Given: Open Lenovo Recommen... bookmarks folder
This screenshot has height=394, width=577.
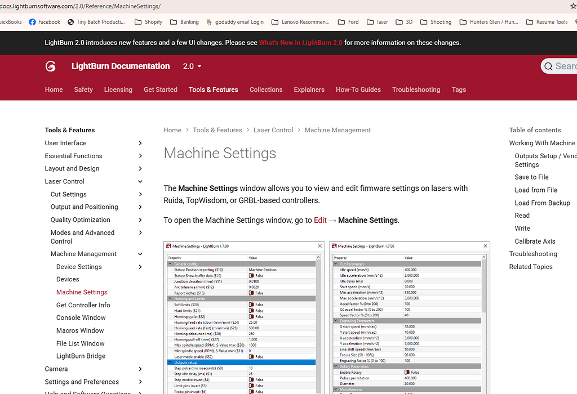Looking at the screenshot, I should click(300, 22).
